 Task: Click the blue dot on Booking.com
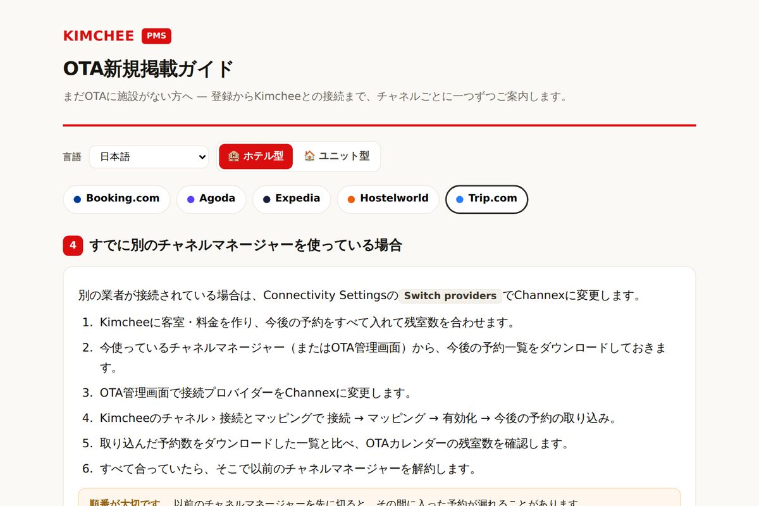pos(77,199)
